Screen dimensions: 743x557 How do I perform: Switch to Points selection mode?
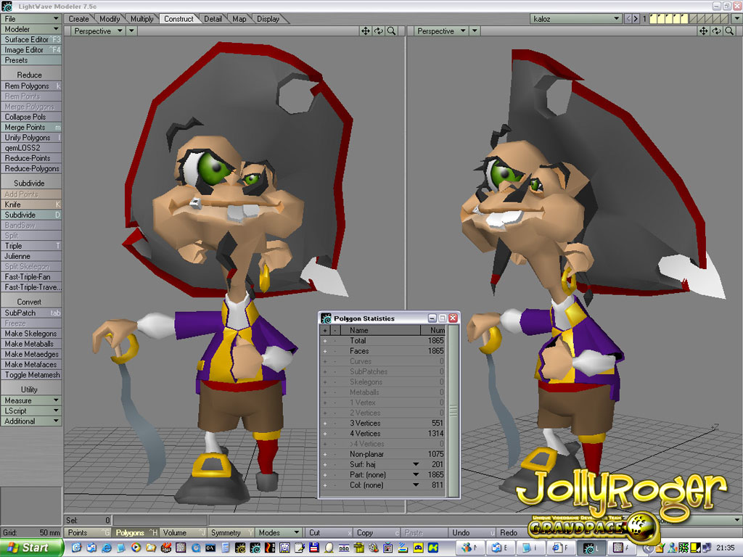point(88,533)
